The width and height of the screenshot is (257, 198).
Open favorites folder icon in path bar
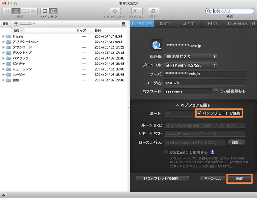pyautogui.click(x=5, y=24)
